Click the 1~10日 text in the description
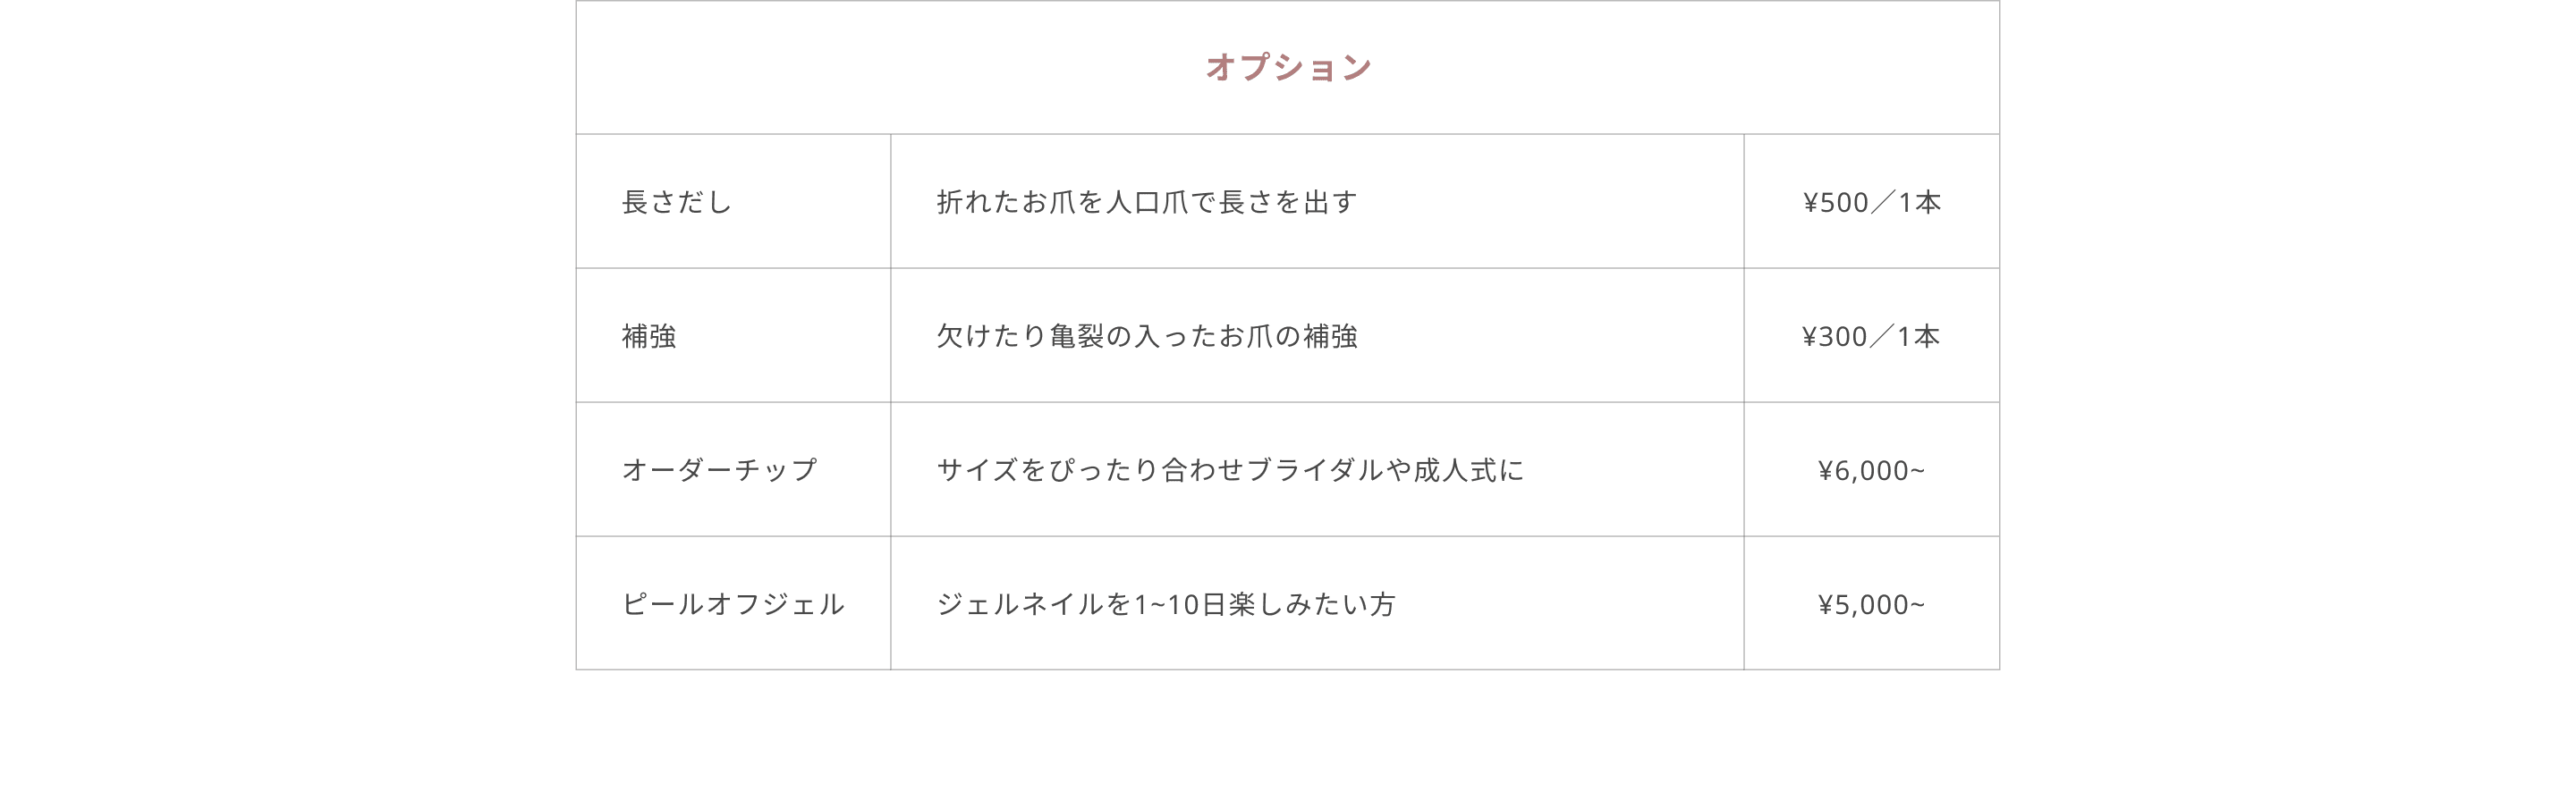2576x791 pixels. click(1180, 603)
